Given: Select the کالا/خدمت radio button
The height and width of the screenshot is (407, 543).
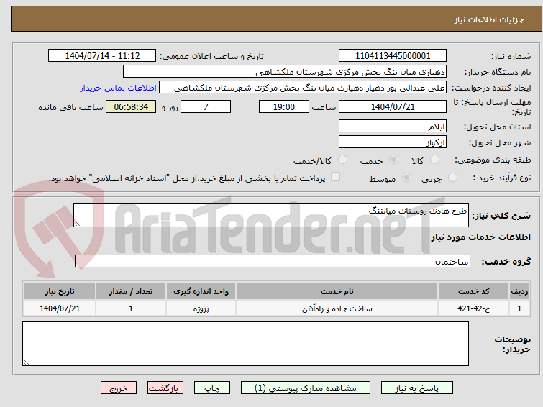Looking at the screenshot, I should click(342, 160).
